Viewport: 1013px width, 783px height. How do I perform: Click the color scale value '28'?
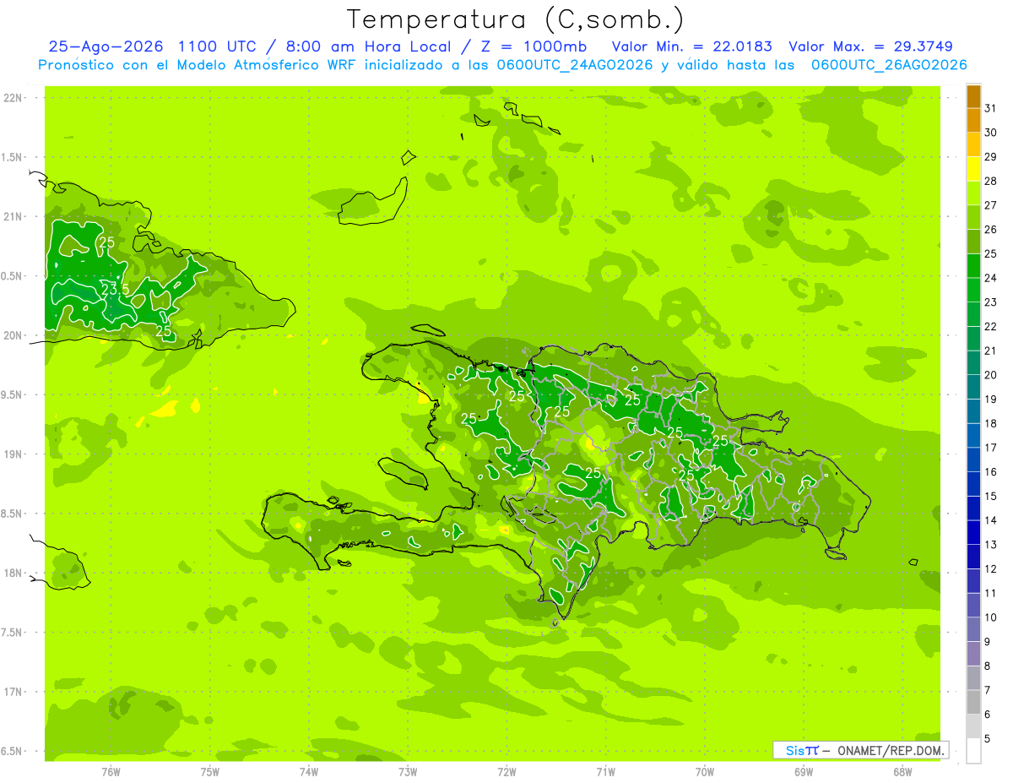(991, 181)
